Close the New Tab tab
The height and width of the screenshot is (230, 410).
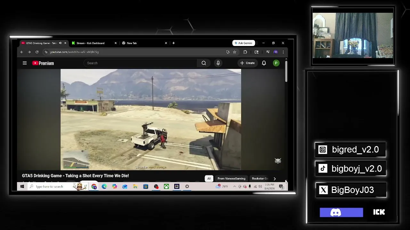pos(166,43)
